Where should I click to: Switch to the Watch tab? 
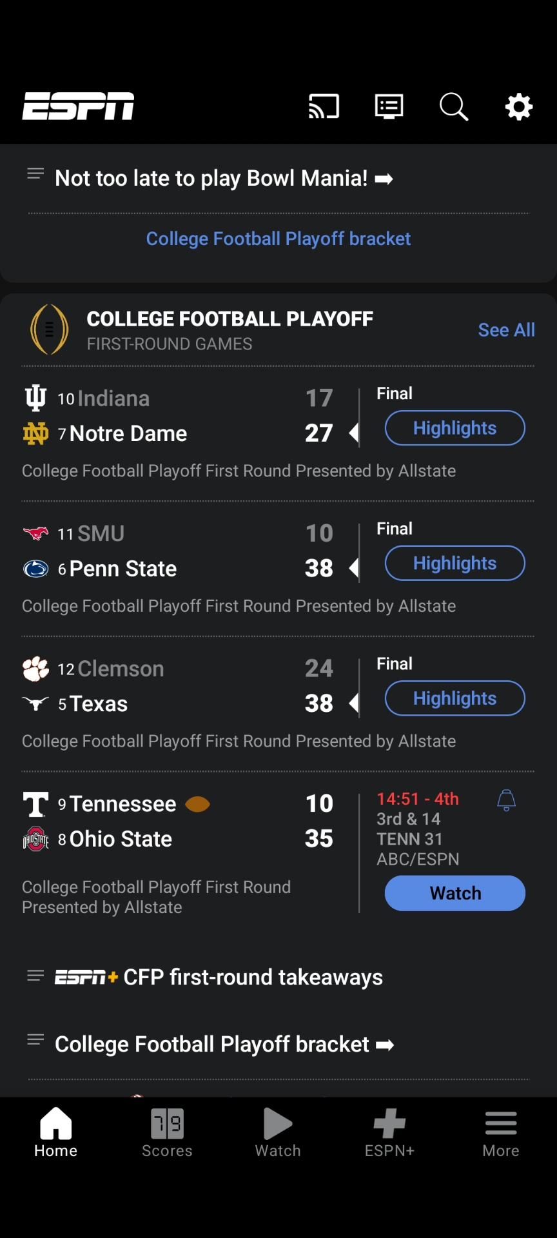[x=278, y=1133]
